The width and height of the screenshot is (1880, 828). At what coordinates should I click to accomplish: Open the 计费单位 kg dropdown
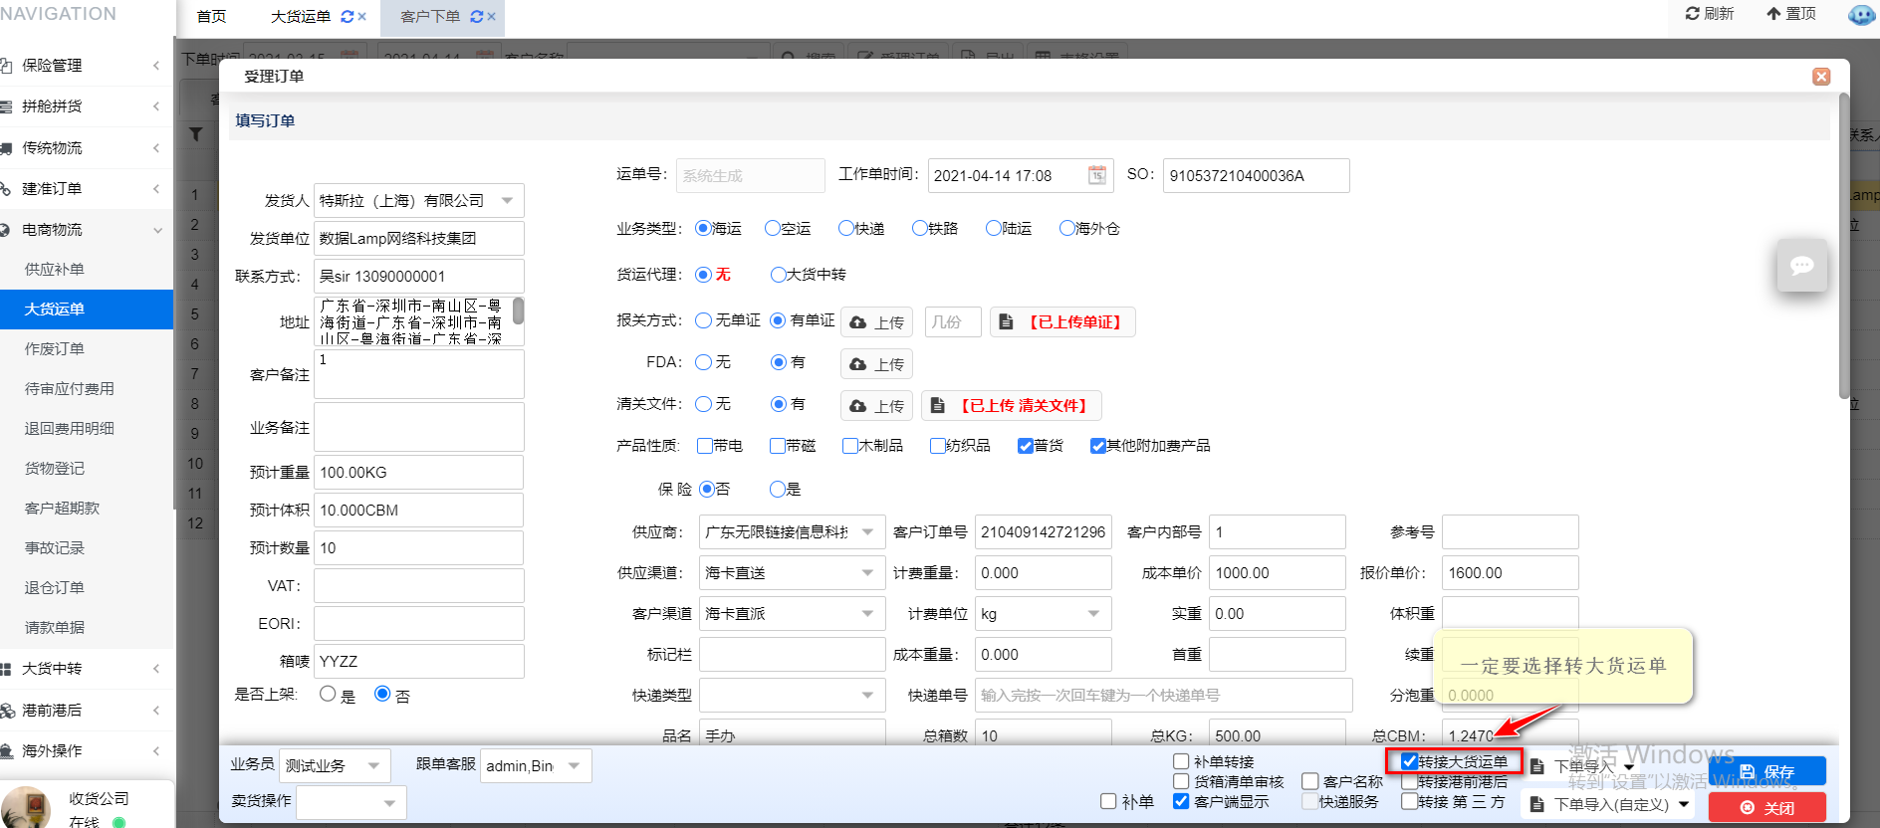pyautogui.click(x=1093, y=614)
